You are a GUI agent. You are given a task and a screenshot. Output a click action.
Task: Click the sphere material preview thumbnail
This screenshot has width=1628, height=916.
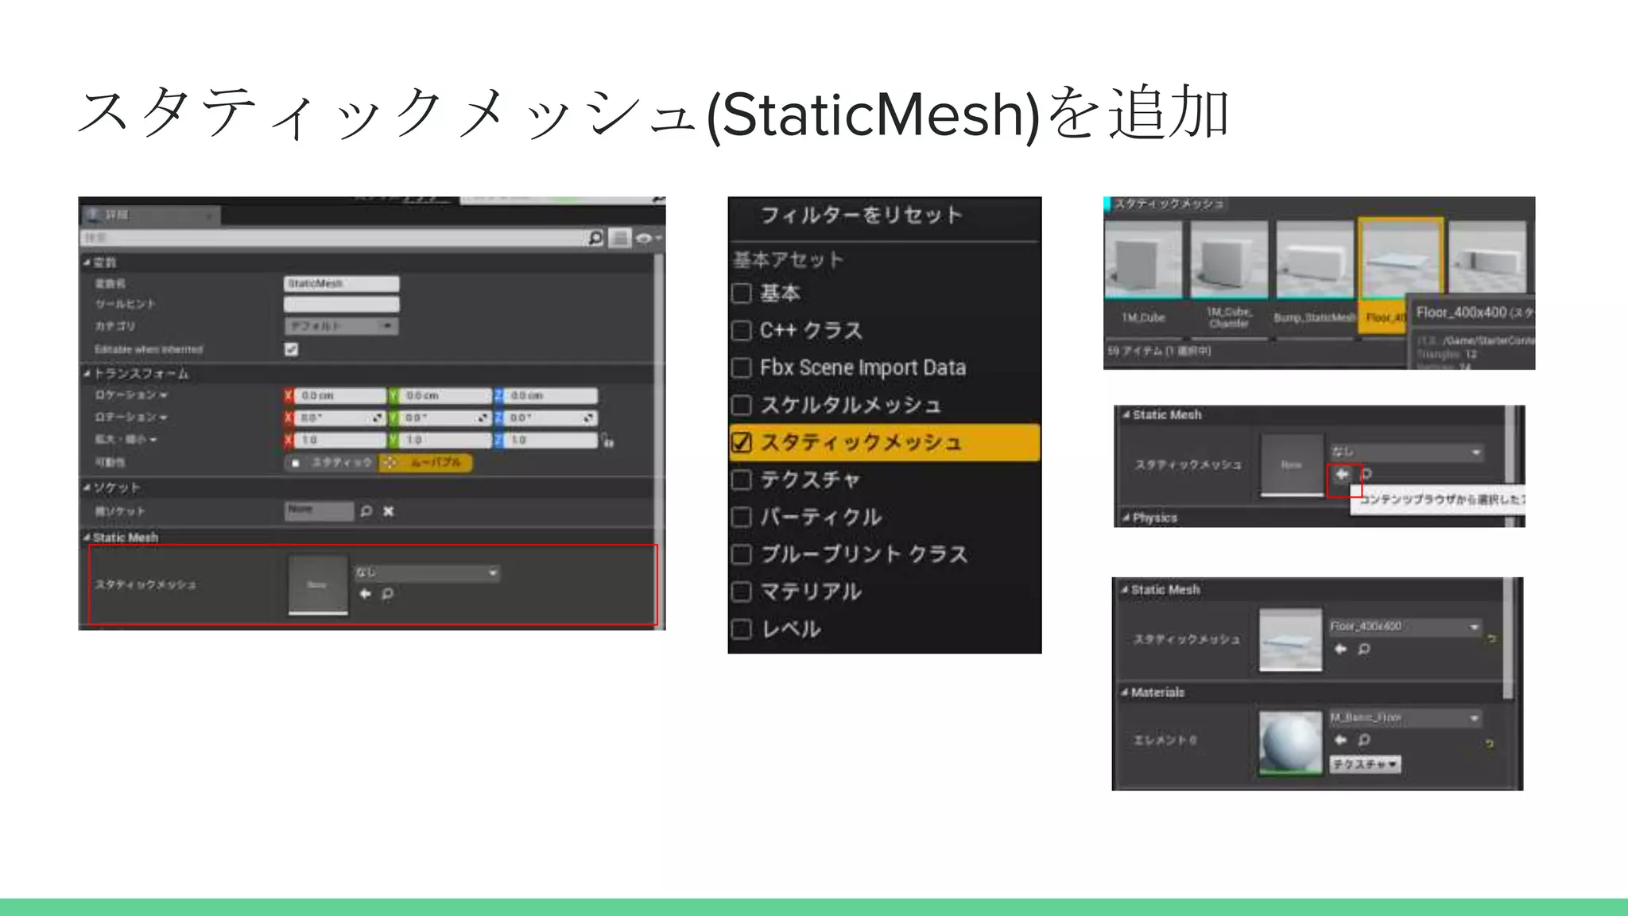(1290, 743)
